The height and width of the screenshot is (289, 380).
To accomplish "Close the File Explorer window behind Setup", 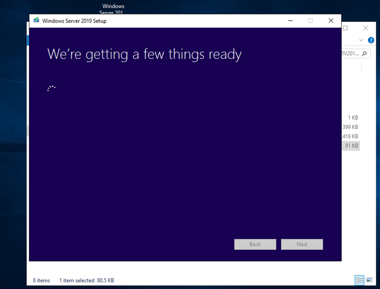I will pos(366,28).
